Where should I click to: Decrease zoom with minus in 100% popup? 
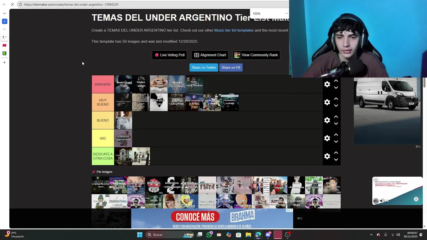click(x=286, y=13)
